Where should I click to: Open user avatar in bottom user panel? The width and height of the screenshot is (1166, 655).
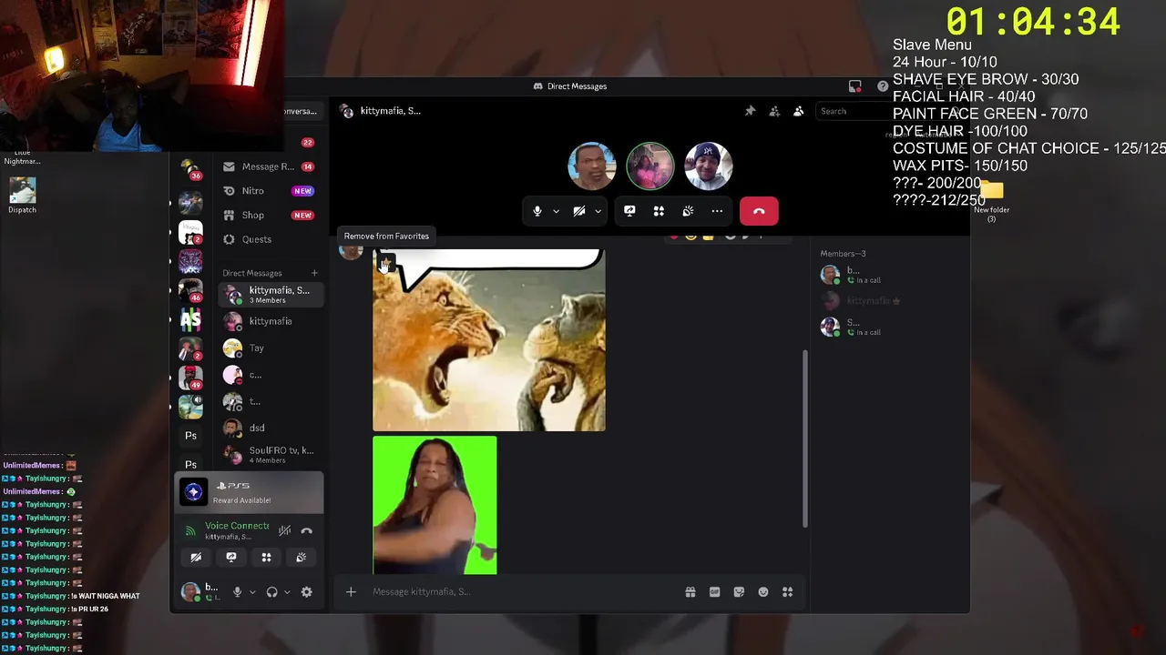point(190,592)
